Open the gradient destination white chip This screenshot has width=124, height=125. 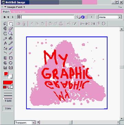pos(11,87)
